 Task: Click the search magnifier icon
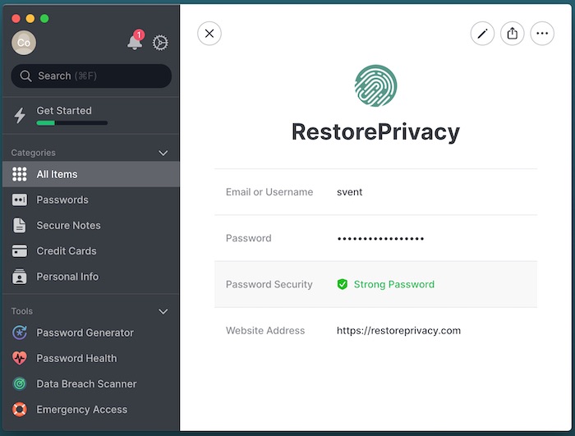click(25, 76)
